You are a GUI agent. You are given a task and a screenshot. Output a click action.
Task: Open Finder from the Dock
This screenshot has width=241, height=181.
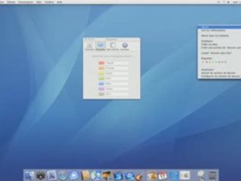[x=30, y=175]
